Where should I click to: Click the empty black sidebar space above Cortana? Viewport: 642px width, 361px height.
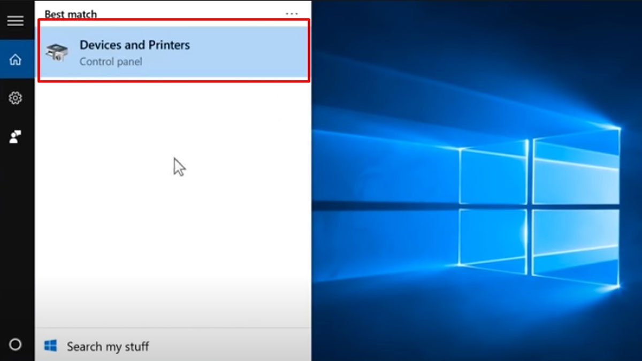(x=15, y=241)
